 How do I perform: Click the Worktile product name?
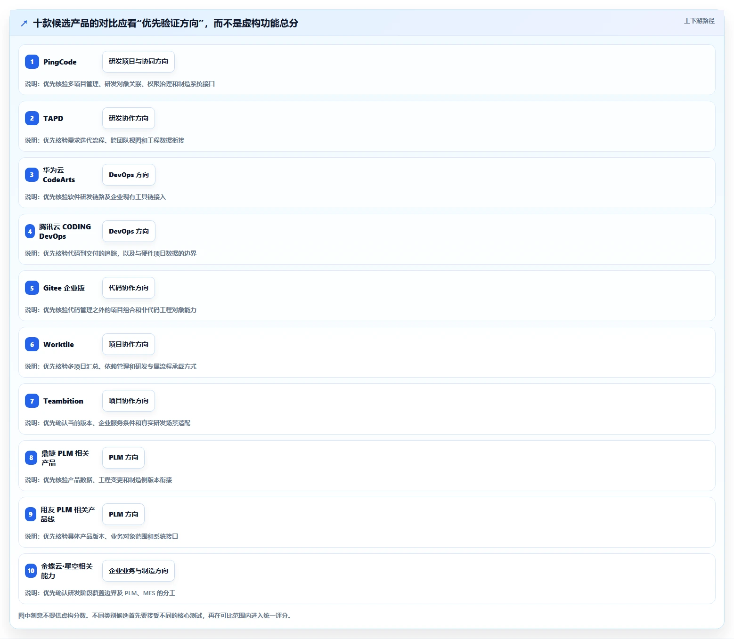click(x=58, y=345)
